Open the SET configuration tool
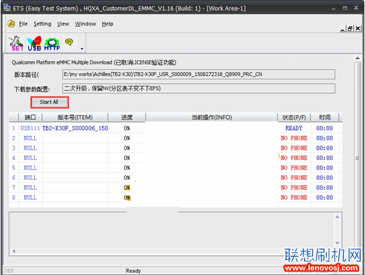The image size is (365, 275). pos(16,43)
